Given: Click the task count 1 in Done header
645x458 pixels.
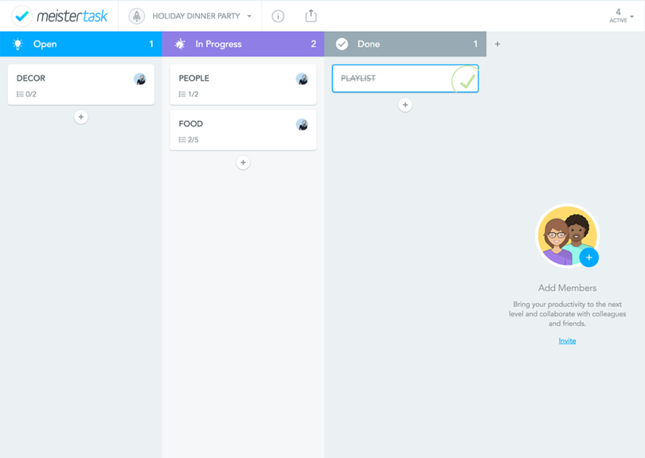Looking at the screenshot, I should click(475, 44).
